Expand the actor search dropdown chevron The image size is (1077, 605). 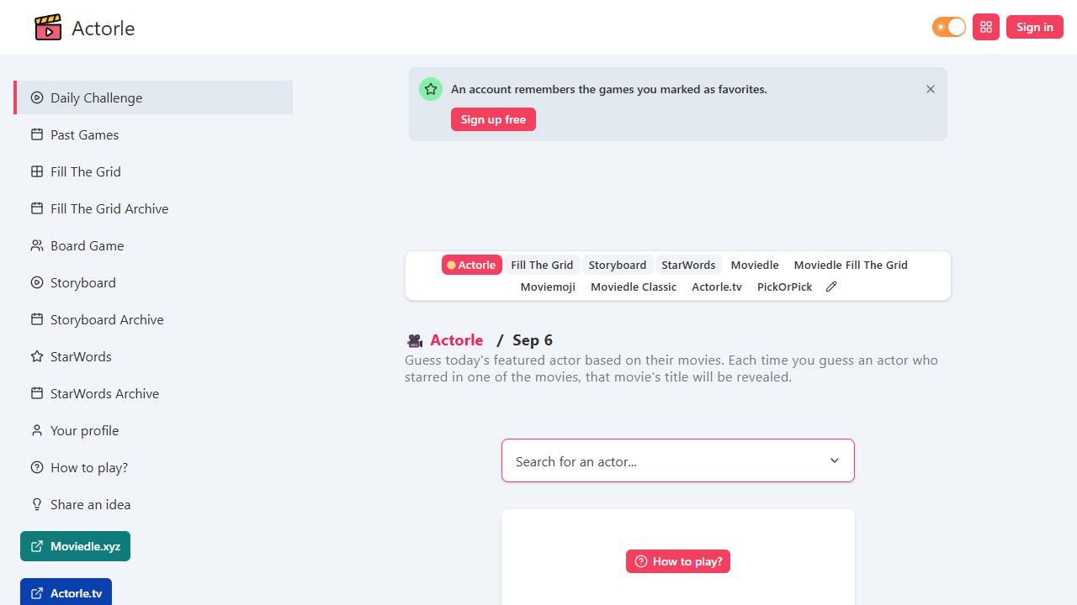tap(835, 460)
